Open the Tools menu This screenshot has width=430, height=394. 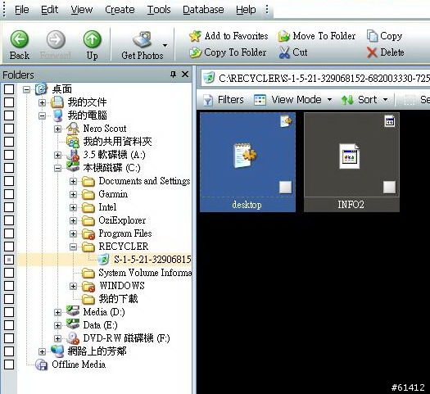[x=159, y=10]
